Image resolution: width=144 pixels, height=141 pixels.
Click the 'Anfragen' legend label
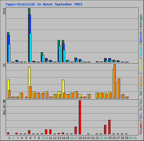pos(141,21)
